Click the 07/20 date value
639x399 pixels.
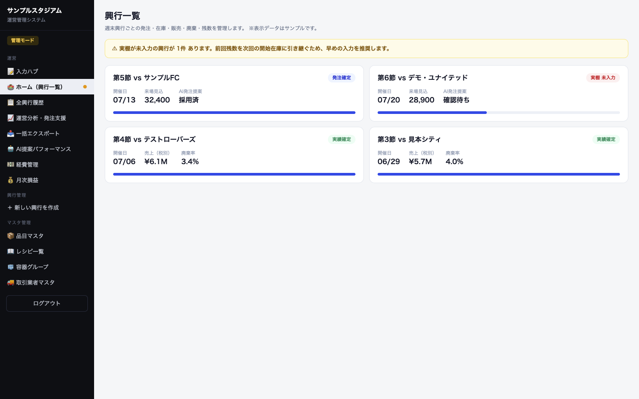[x=389, y=100]
